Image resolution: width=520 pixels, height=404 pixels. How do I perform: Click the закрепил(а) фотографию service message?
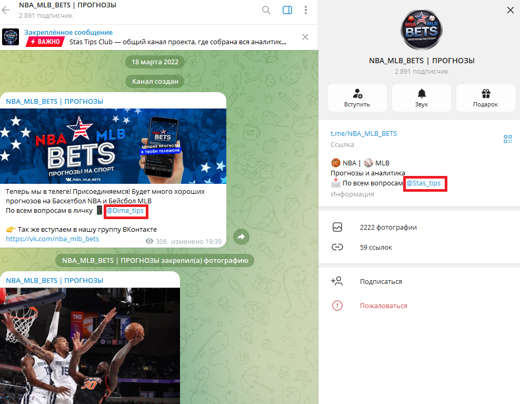click(x=155, y=261)
